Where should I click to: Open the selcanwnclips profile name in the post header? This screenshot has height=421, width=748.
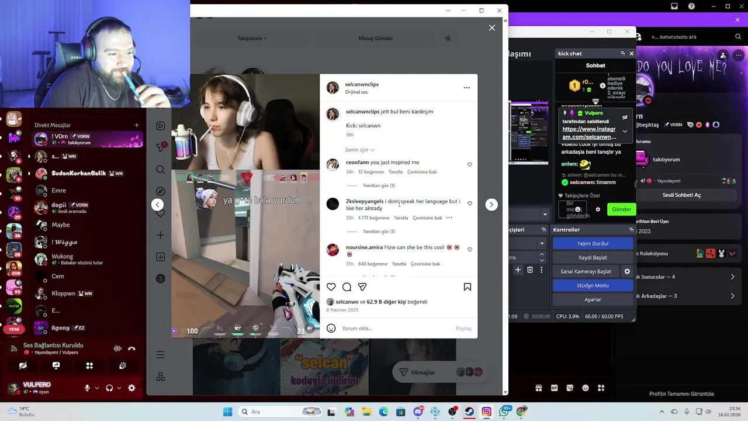pyautogui.click(x=362, y=84)
